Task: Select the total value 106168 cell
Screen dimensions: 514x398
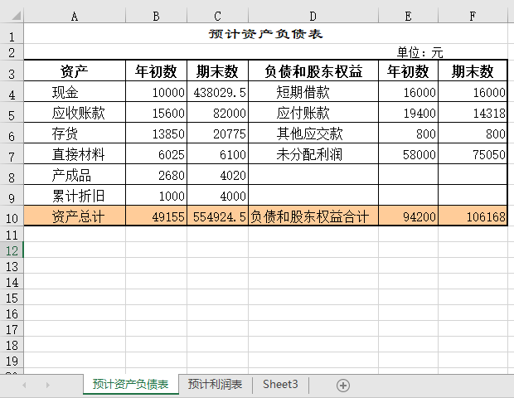Action: point(473,217)
